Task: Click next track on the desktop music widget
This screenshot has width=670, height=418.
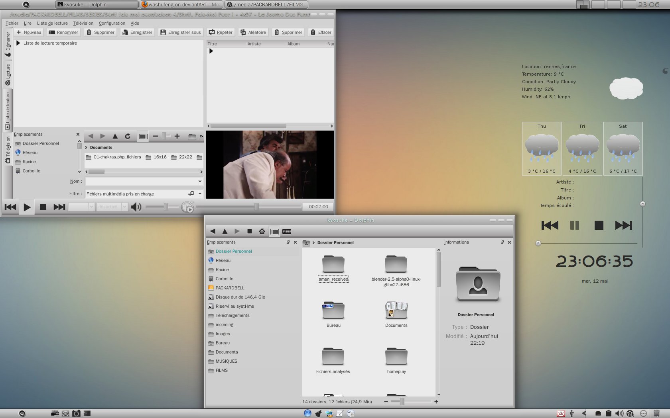Action: pos(624,225)
